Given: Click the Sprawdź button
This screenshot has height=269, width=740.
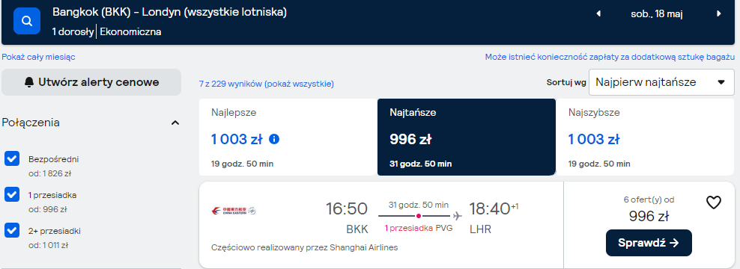Looking at the screenshot, I should pyautogui.click(x=649, y=243).
